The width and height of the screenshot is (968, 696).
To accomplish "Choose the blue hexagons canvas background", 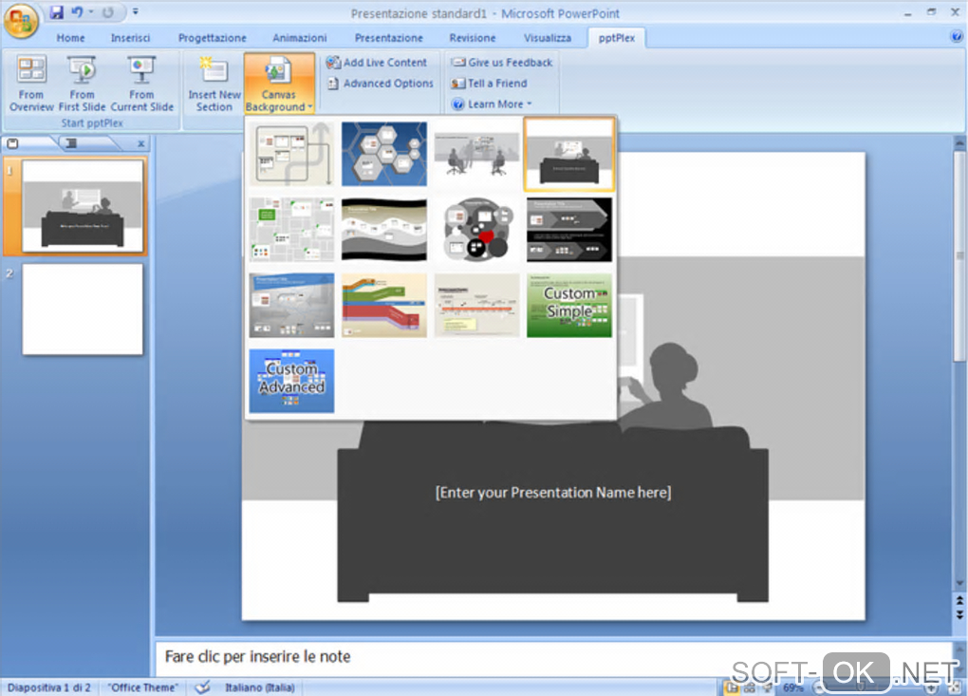I will coord(384,154).
